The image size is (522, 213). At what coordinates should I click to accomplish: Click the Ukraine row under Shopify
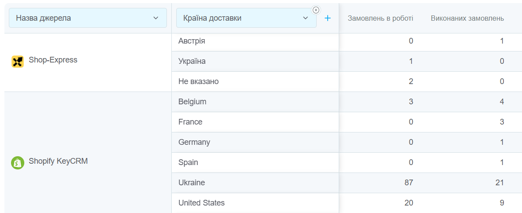coord(192,183)
